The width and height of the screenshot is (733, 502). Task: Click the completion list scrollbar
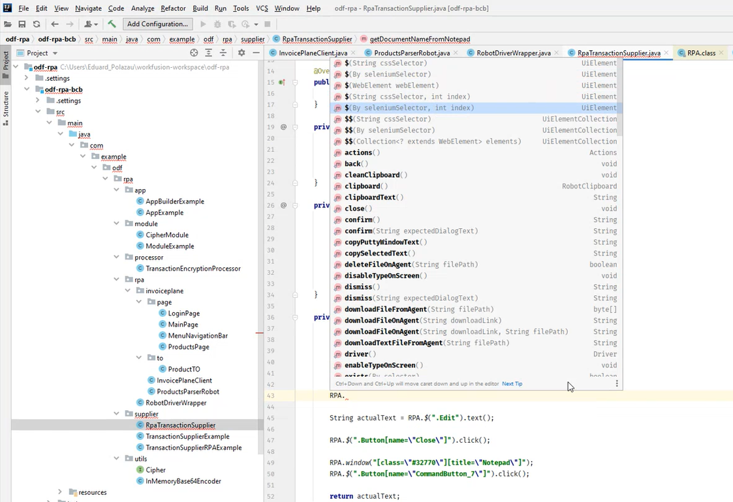[x=620, y=98]
